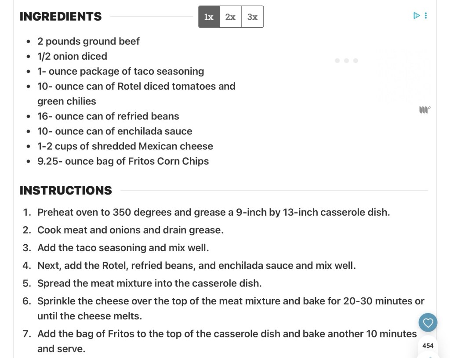Click the refried beans ingredient line
This screenshot has height=358, width=450.
pos(108,116)
